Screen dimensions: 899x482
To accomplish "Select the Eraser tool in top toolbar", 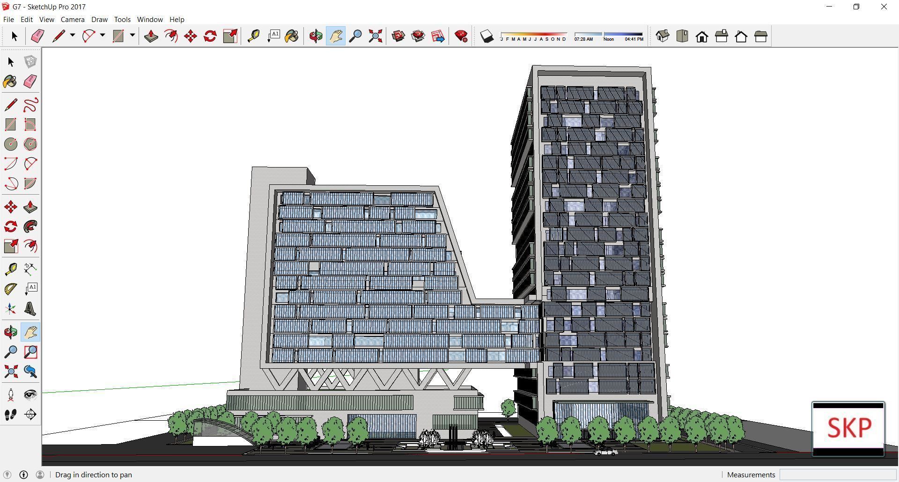I will click(37, 36).
